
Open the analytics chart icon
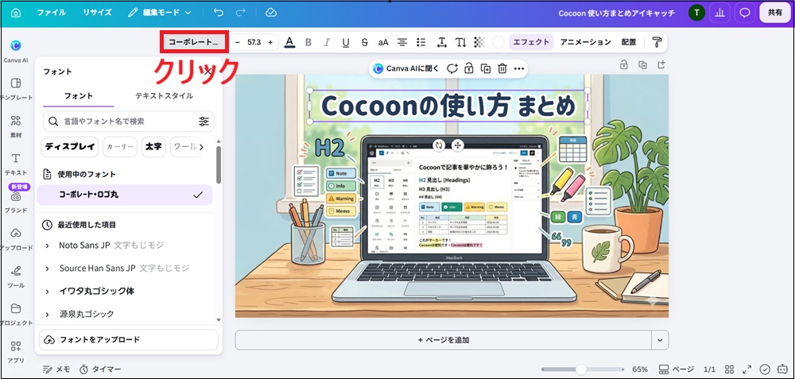tap(719, 14)
